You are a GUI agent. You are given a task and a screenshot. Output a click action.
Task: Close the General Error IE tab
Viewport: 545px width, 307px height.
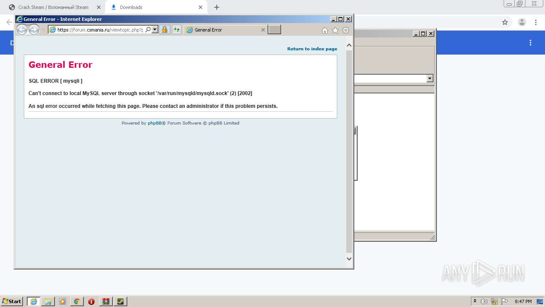point(263,30)
